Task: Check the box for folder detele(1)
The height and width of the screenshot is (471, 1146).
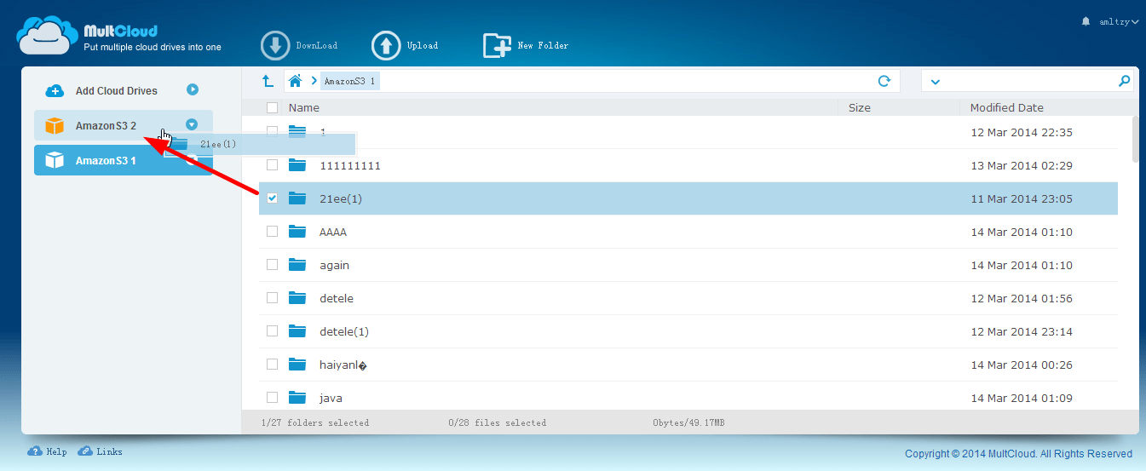Action: tap(272, 331)
